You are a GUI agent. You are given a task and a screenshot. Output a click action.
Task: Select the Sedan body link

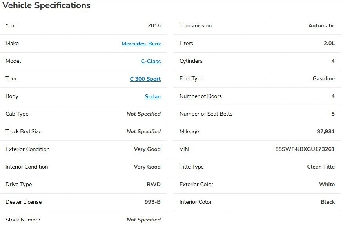pos(153,96)
